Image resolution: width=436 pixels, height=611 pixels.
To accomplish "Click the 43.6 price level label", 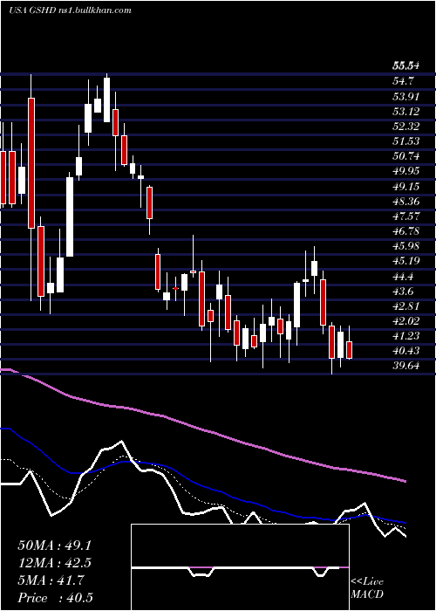I will pos(403,292).
